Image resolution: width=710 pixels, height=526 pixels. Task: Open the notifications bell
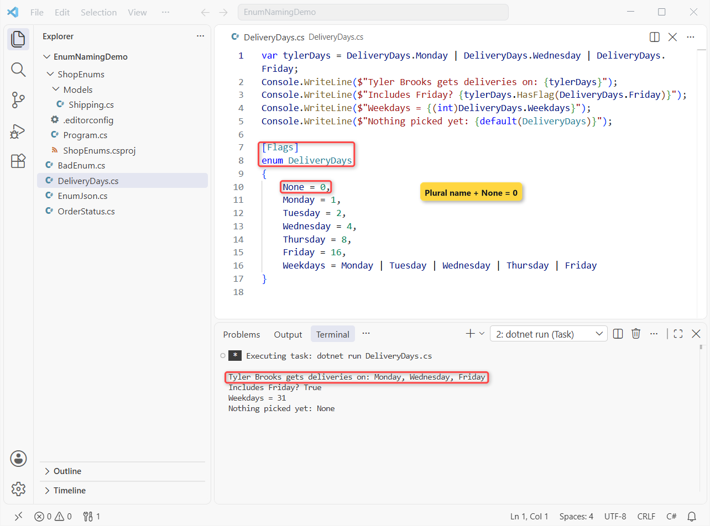[x=692, y=517]
